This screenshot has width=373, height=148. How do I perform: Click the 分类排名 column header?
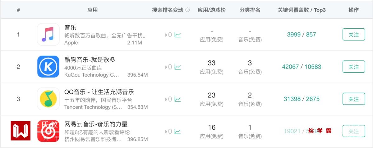click(250, 10)
